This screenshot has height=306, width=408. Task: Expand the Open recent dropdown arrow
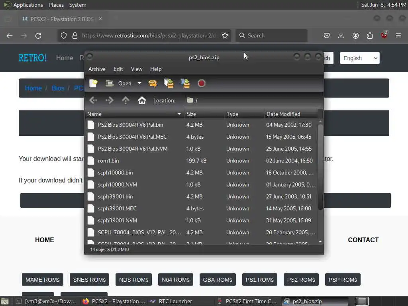pos(139,83)
